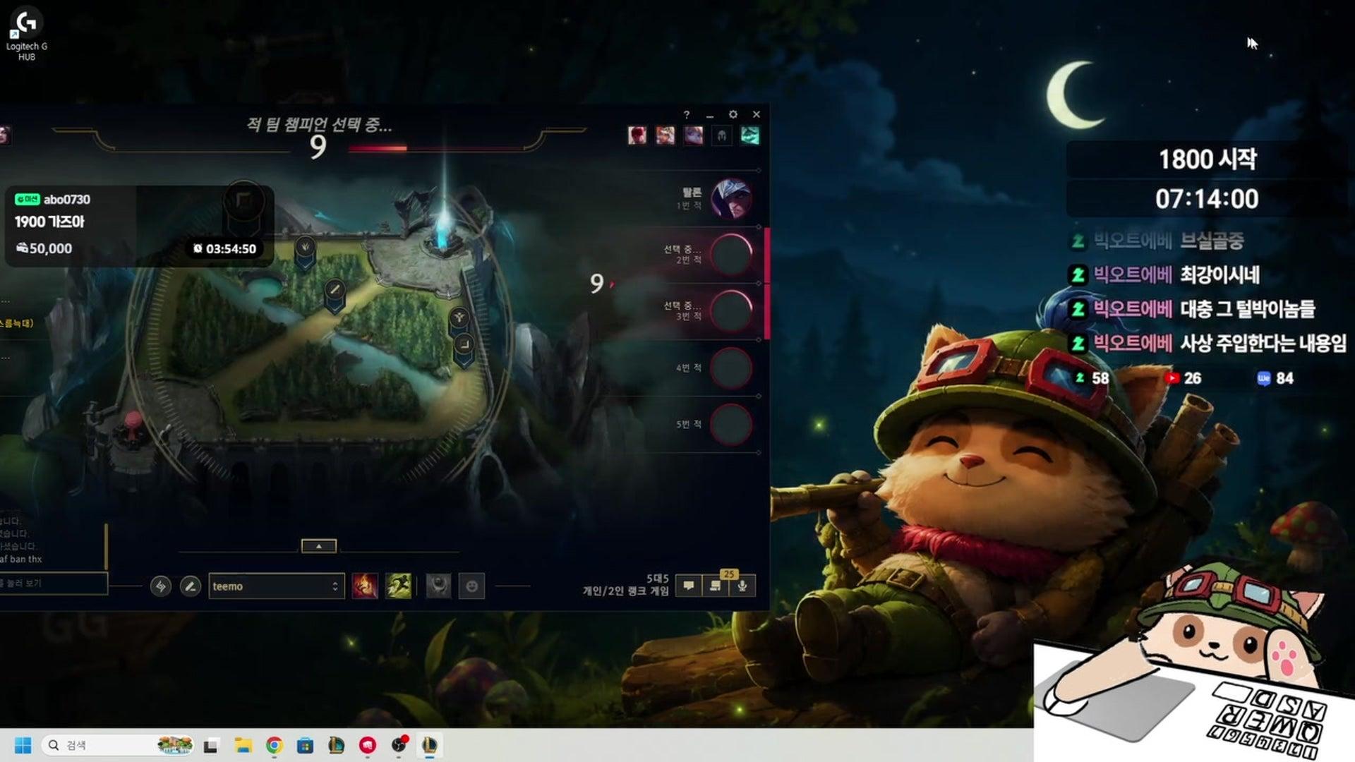Open friends list icon with 25 badge
Viewport: 1355px width, 762px height.
[716, 586]
